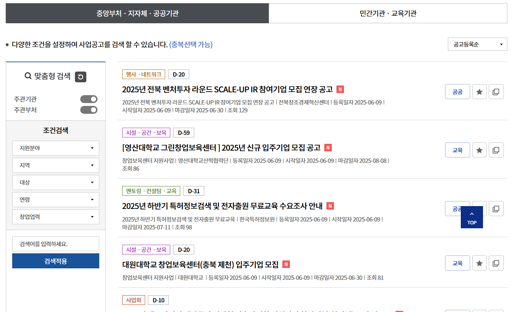Screen dimensions: 521x312
Task: Bookmark the 전북 벤처투자 announcement with the star icon
Action: [x=479, y=92]
